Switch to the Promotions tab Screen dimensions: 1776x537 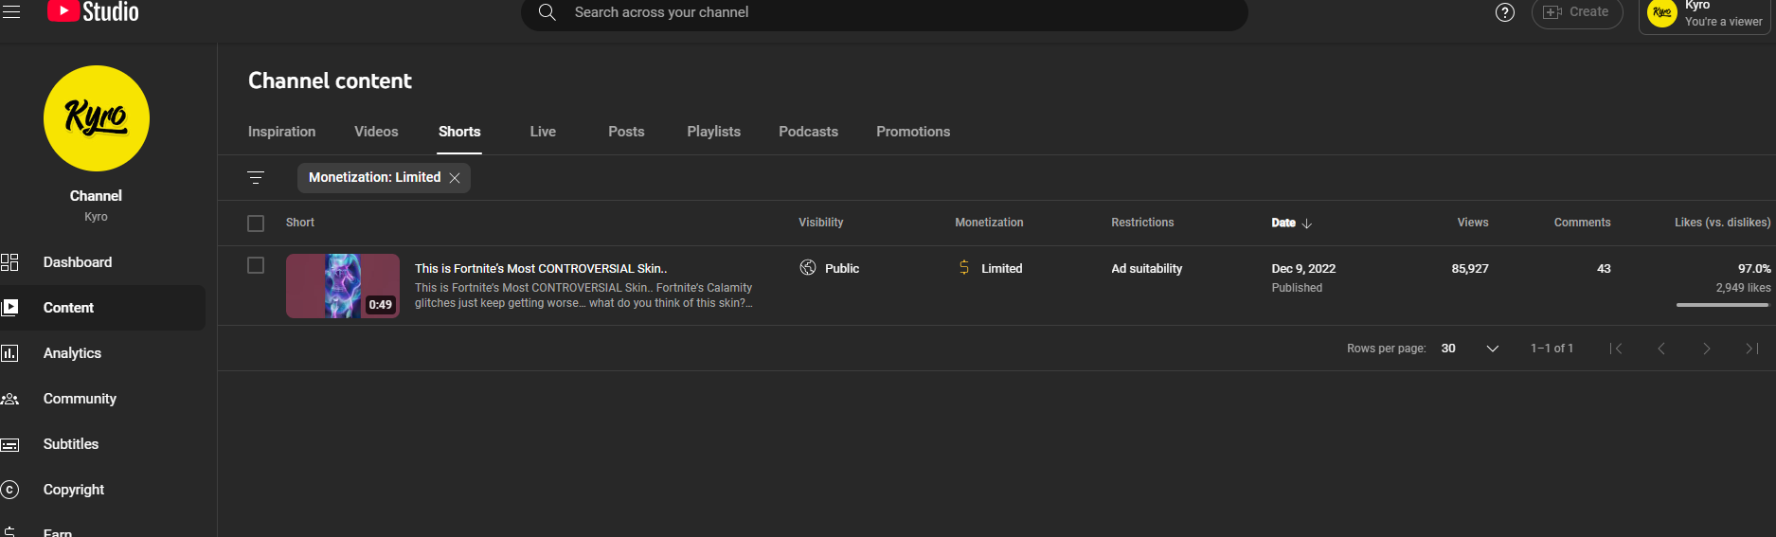[913, 132]
